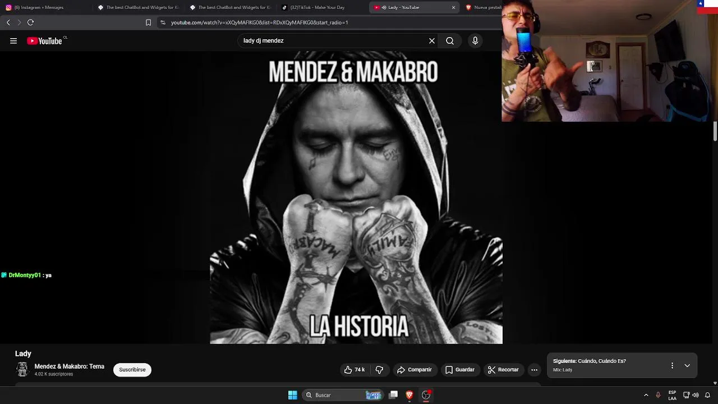Switch keyboard language ESP LAA
The image size is (718, 404).
tap(672, 395)
